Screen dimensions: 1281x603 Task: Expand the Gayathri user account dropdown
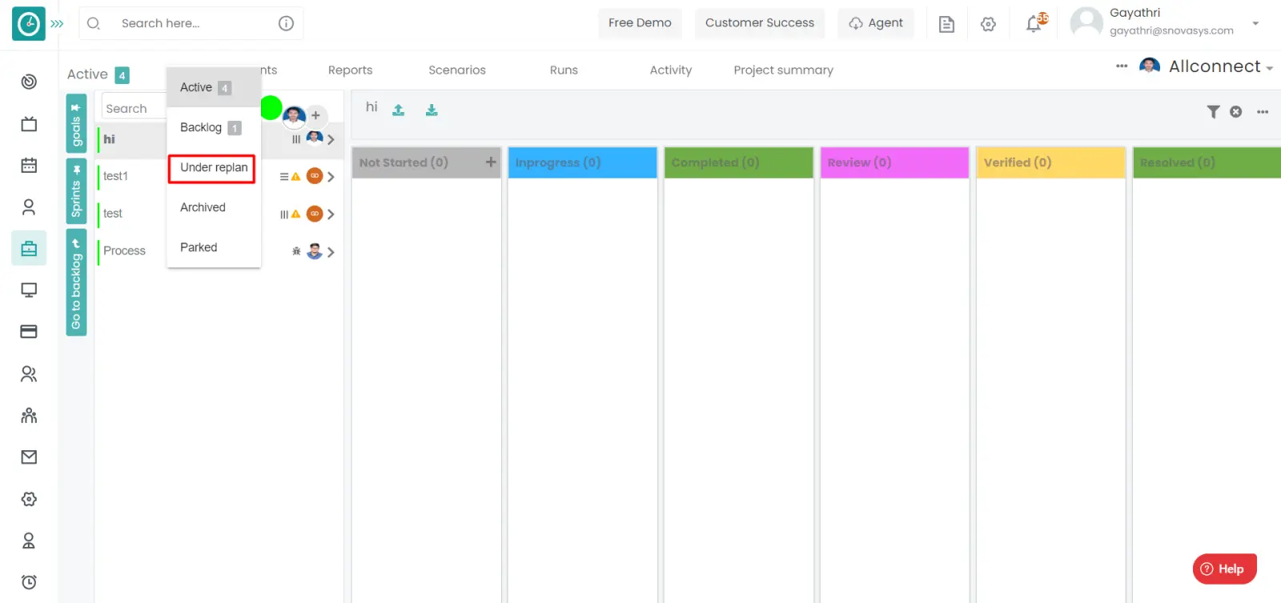[x=1255, y=23]
